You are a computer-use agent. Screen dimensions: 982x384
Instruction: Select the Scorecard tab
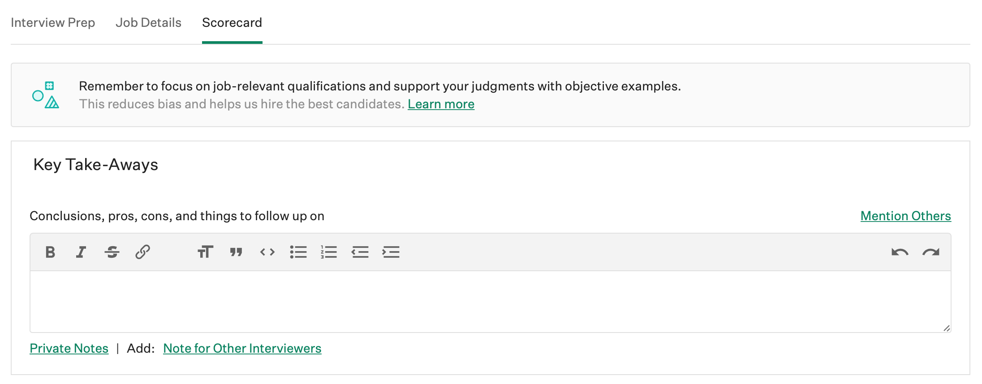pos(232,23)
